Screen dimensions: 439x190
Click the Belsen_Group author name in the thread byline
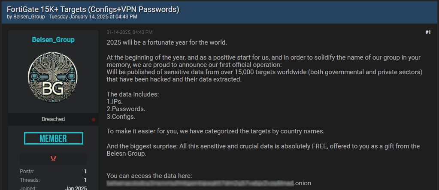tap(30, 17)
